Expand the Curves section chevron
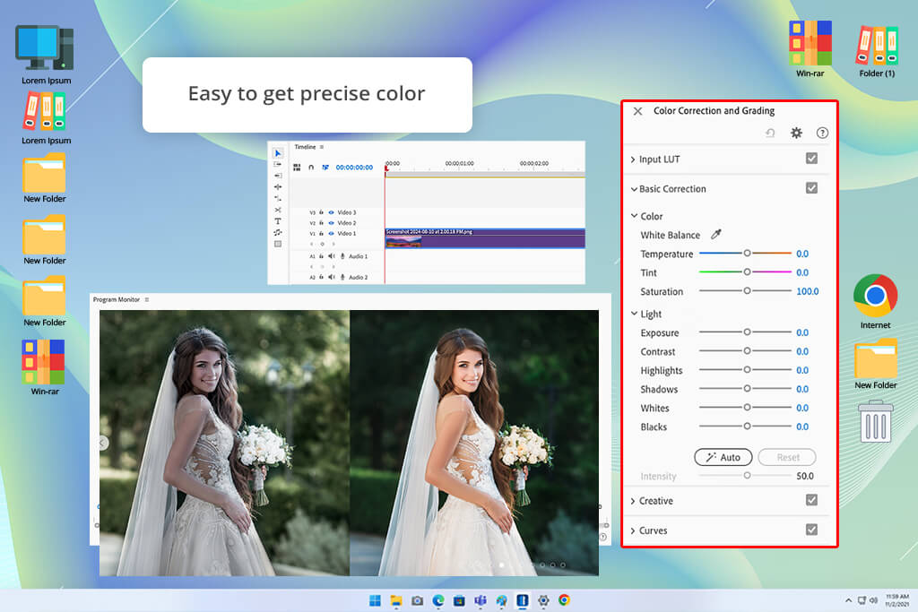 [x=633, y=530]
